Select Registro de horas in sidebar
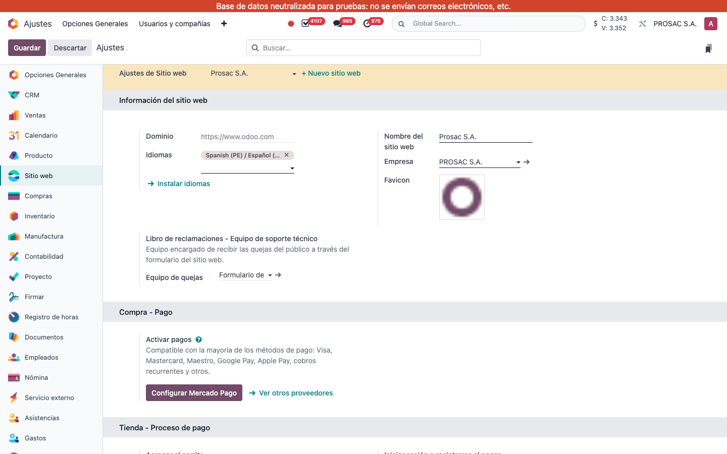 (51, 317)
